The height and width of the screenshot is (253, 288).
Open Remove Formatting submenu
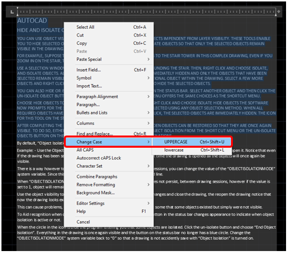tap(109, 185)
